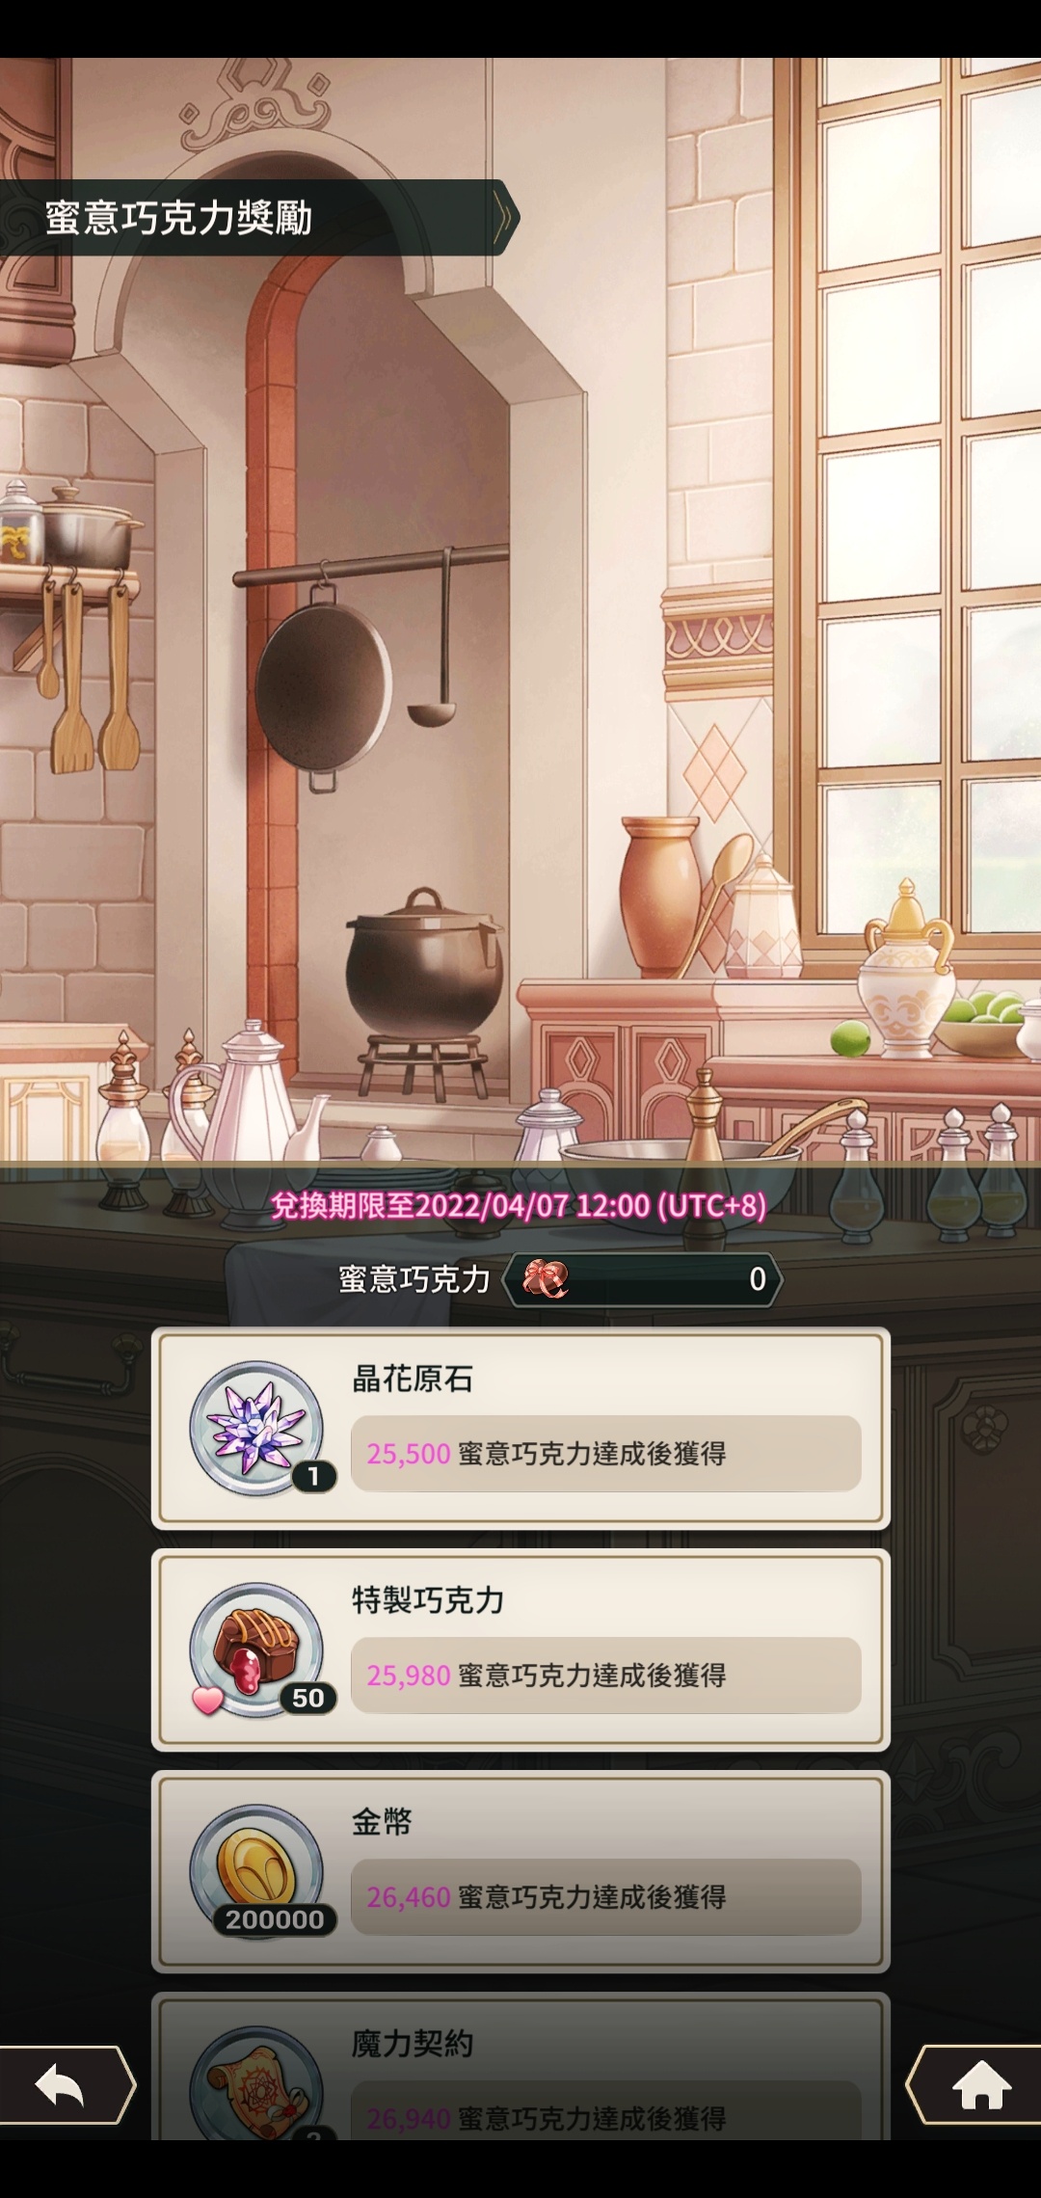Tap the 特製巧克力 chocolate icon
1041x2198 pixels.
[256, 1649]
